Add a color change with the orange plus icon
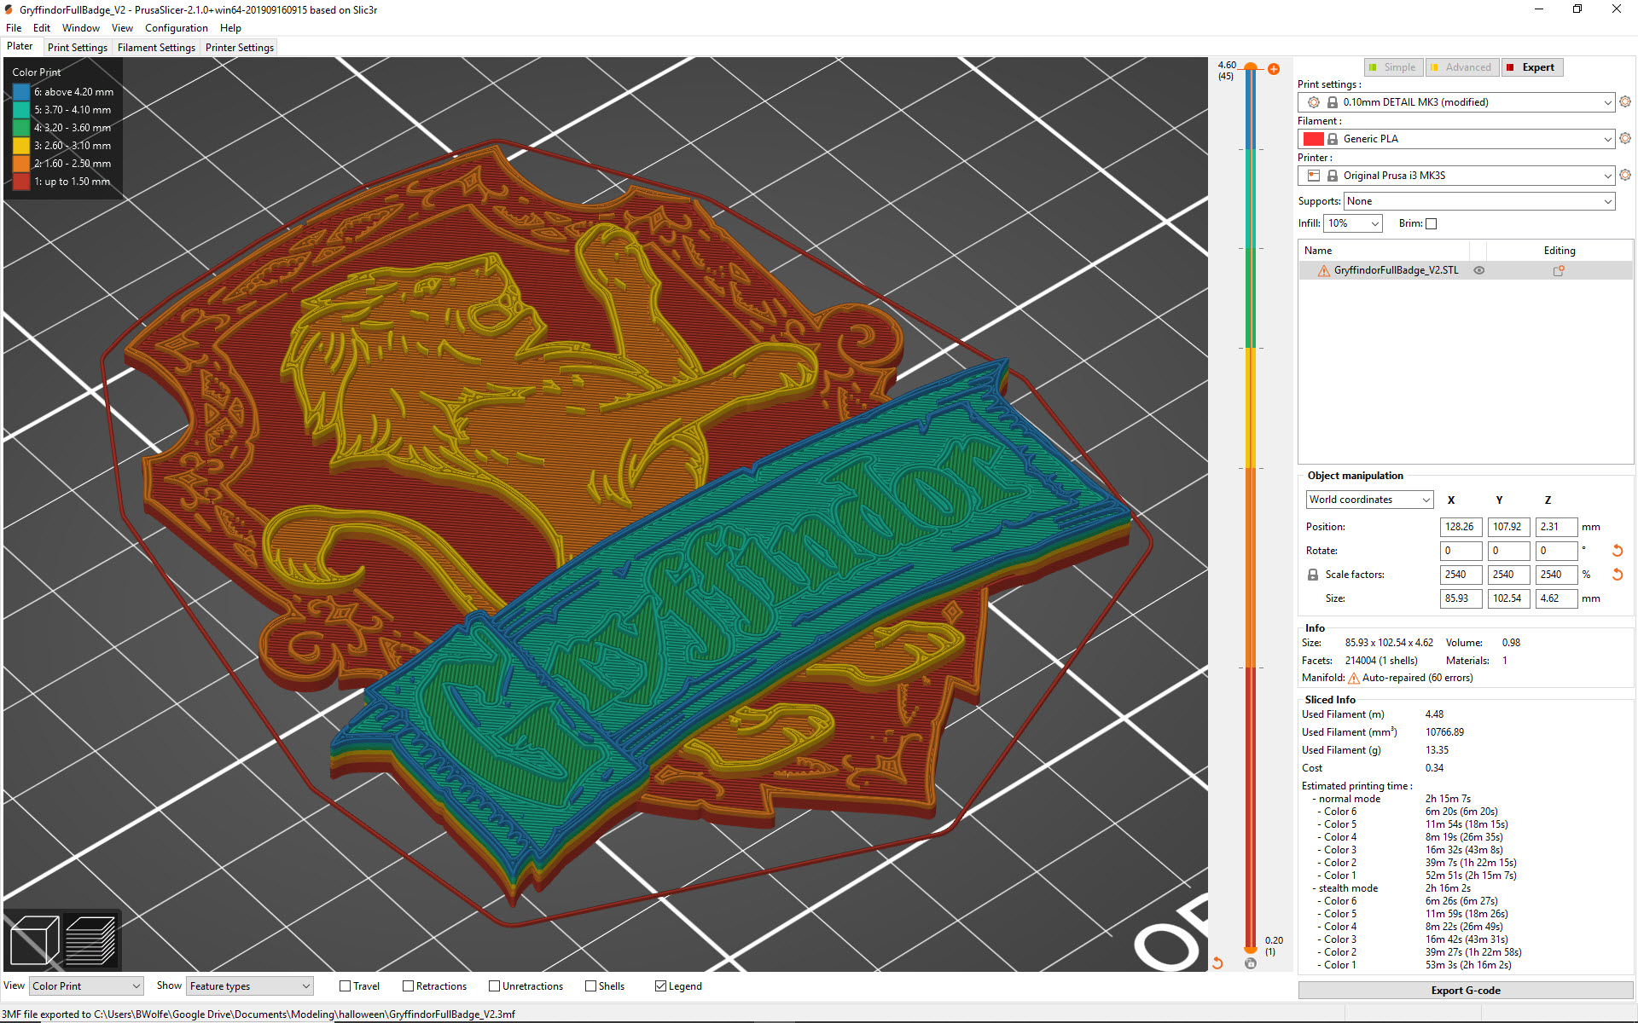Image resolution: width=1638 pixels, height=1023 pixels. [1274, 69]
